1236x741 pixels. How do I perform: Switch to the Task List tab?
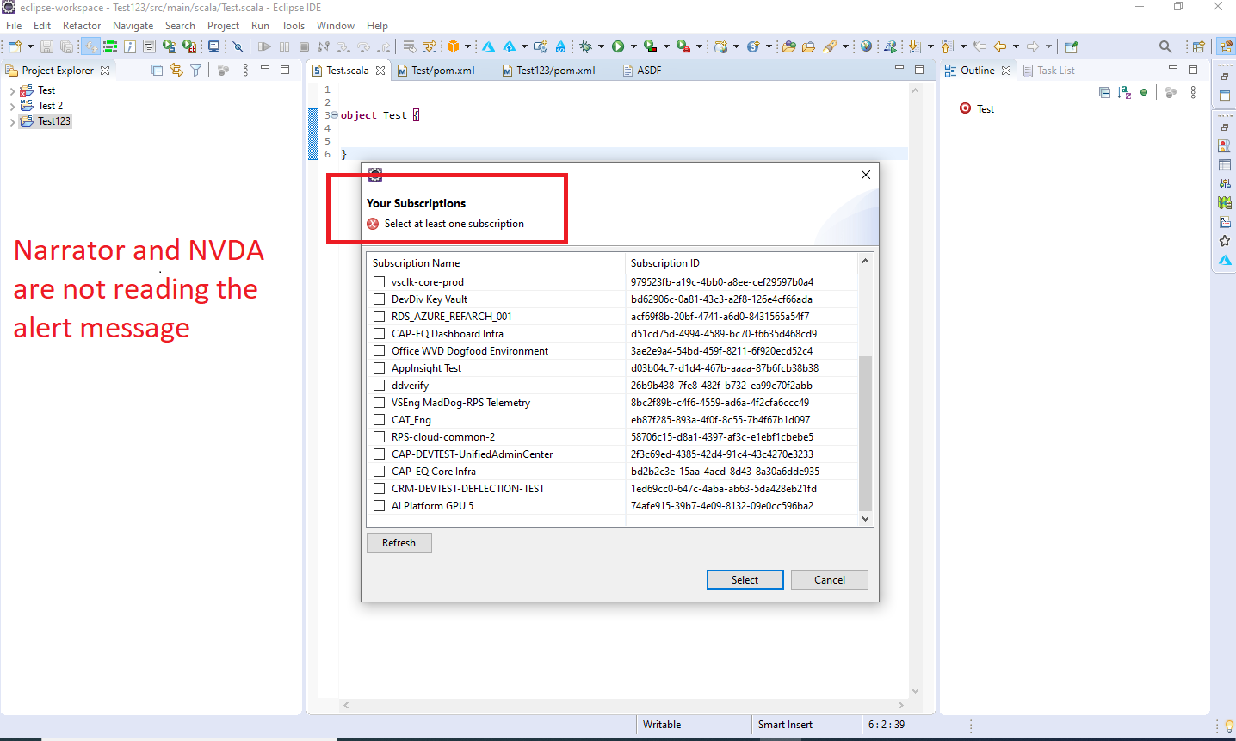click(x=1048, y=71)
